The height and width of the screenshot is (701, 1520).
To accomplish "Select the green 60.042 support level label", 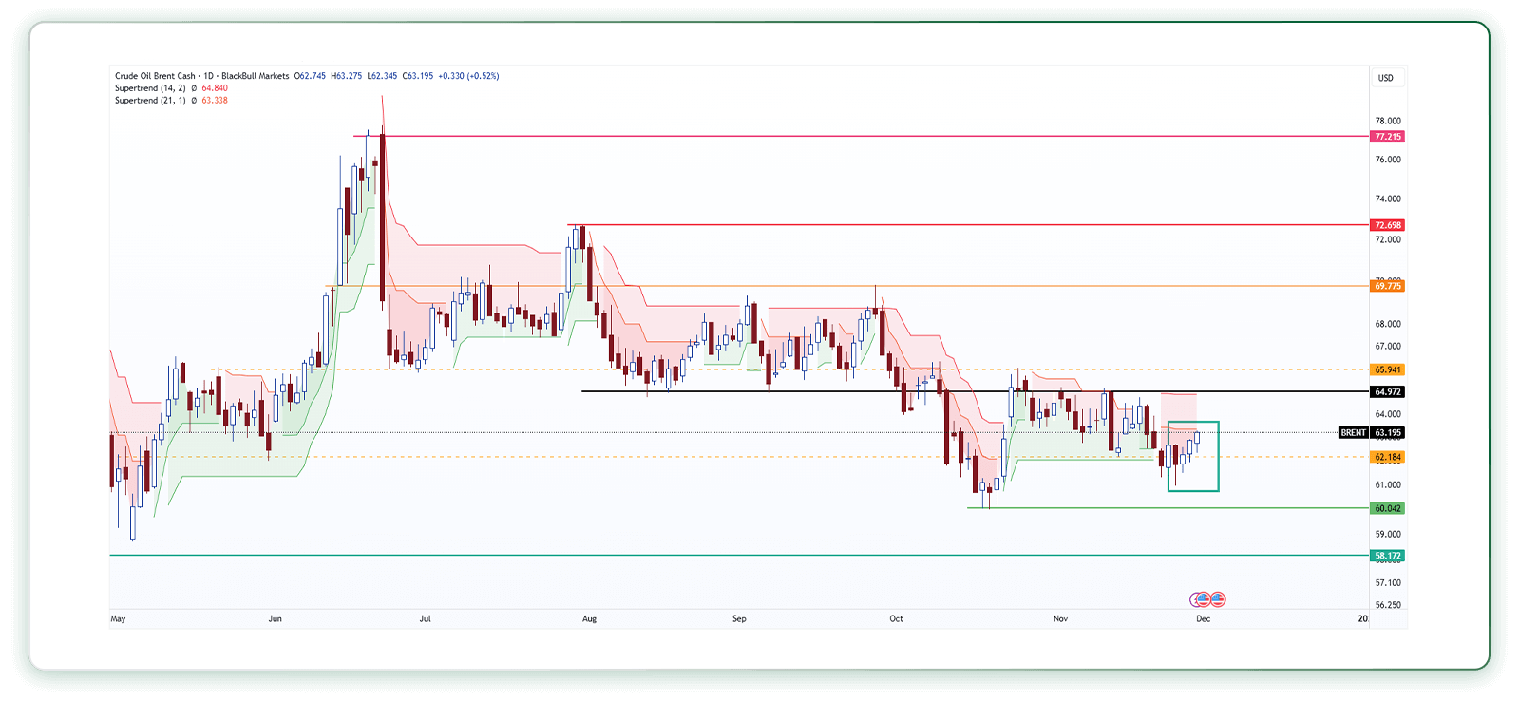I will tap(1388, 508).
